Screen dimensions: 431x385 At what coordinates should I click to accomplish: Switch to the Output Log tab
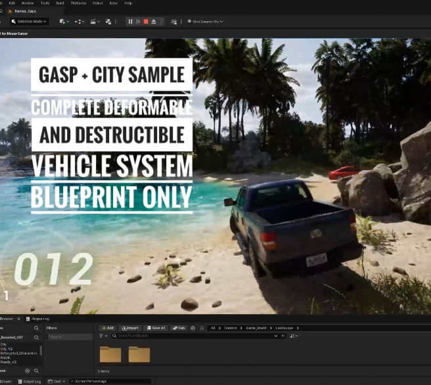(x=37, y=319)
